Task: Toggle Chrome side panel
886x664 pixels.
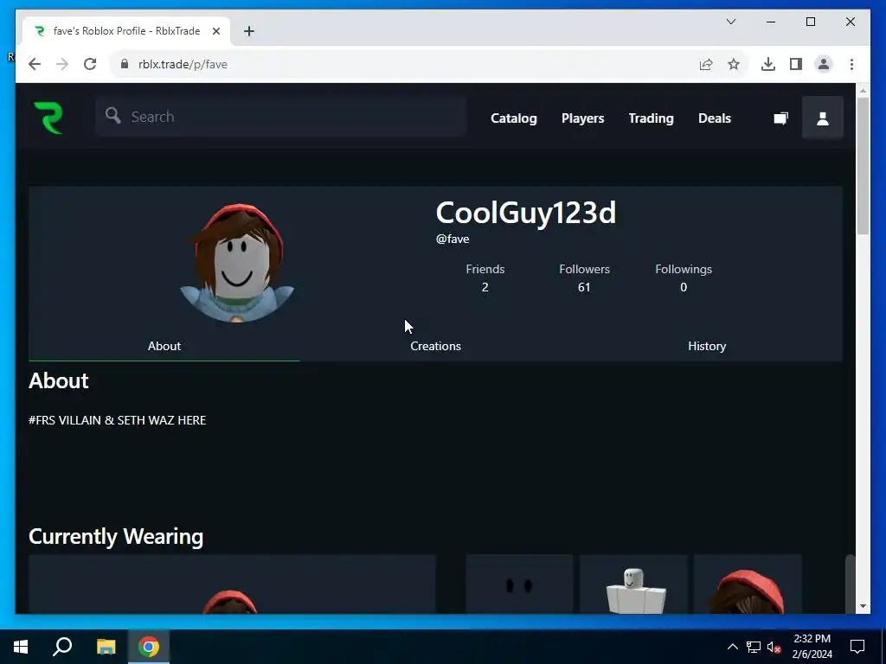Action: click(x=796, y=64)
